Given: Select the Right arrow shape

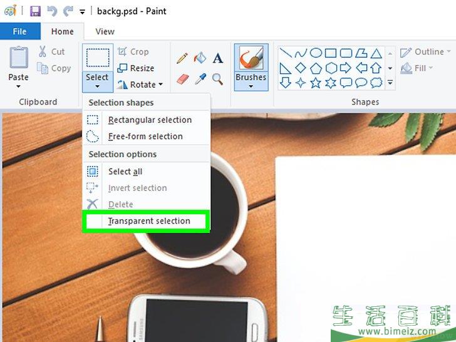Looking at the screenshot, I should click(x=346, y=68).
